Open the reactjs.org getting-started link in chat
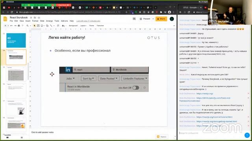 pyautogui.click(x=217, y=121)
